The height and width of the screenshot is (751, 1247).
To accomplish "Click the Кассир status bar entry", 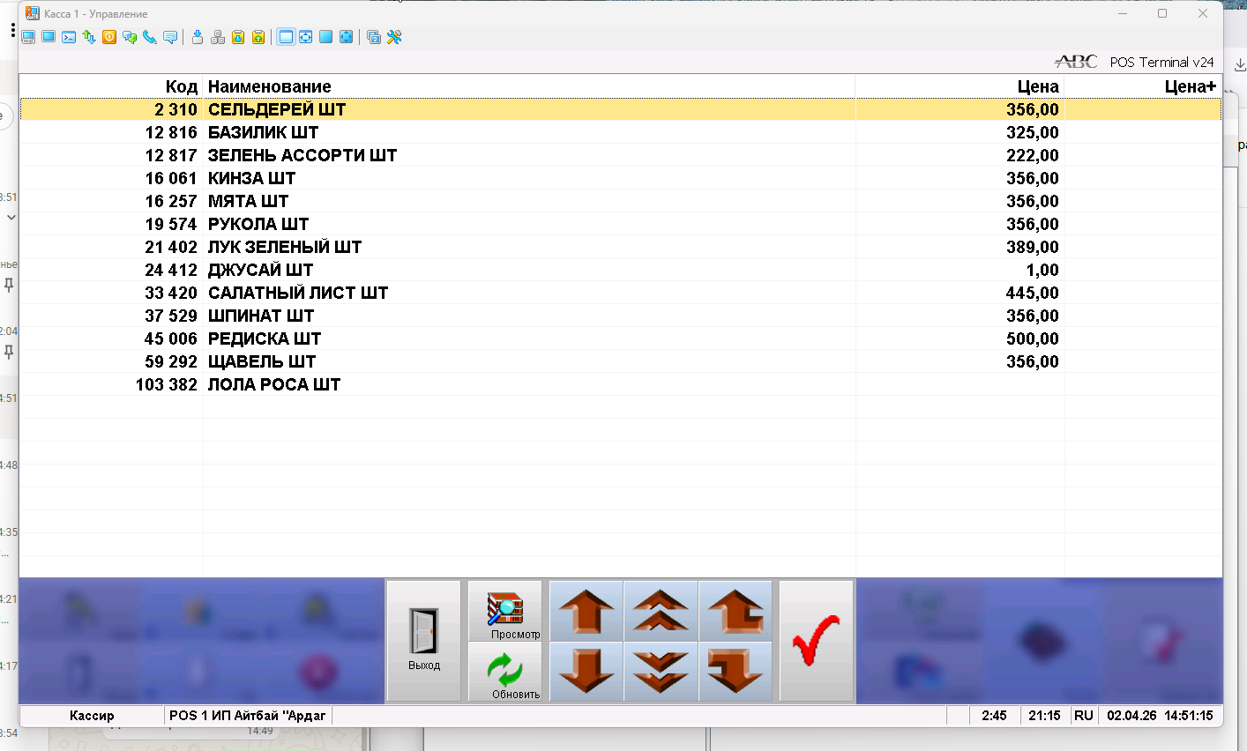I will [x=92, y=716].
